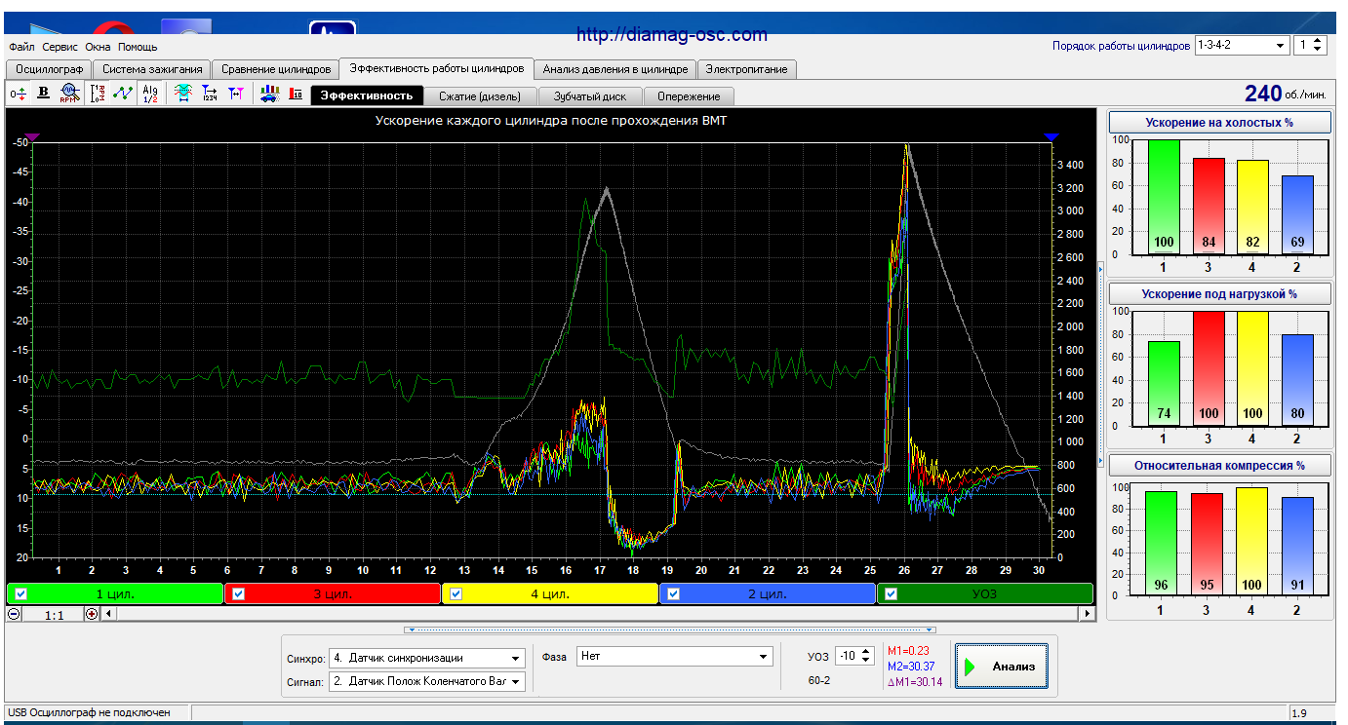Click the '60-2' disk type label

click(819, 680)
